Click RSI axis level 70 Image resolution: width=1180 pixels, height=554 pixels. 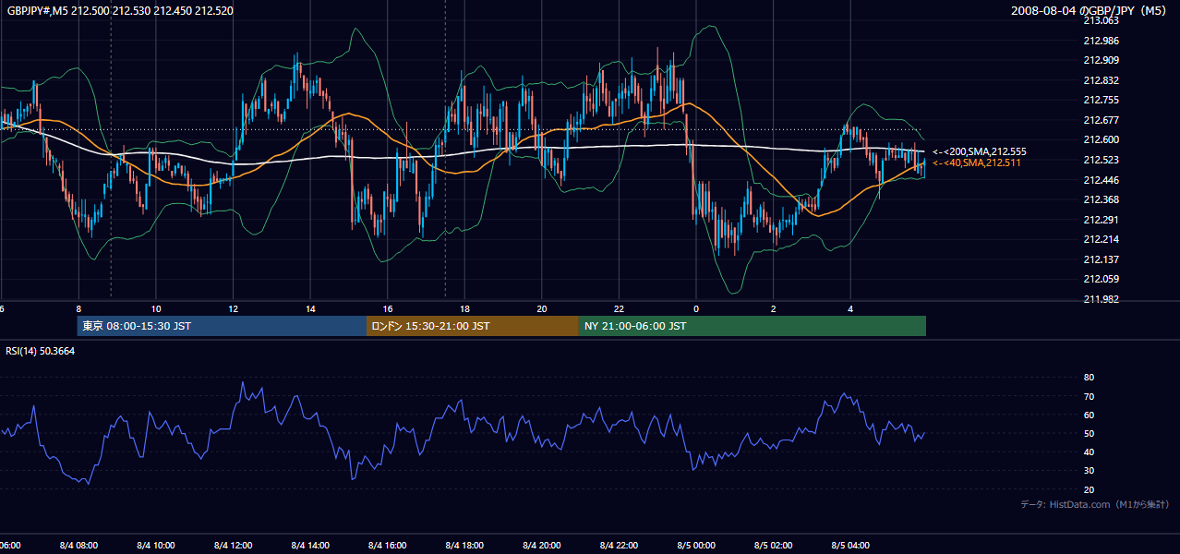pyautogui.click(x=1089, y=396)
